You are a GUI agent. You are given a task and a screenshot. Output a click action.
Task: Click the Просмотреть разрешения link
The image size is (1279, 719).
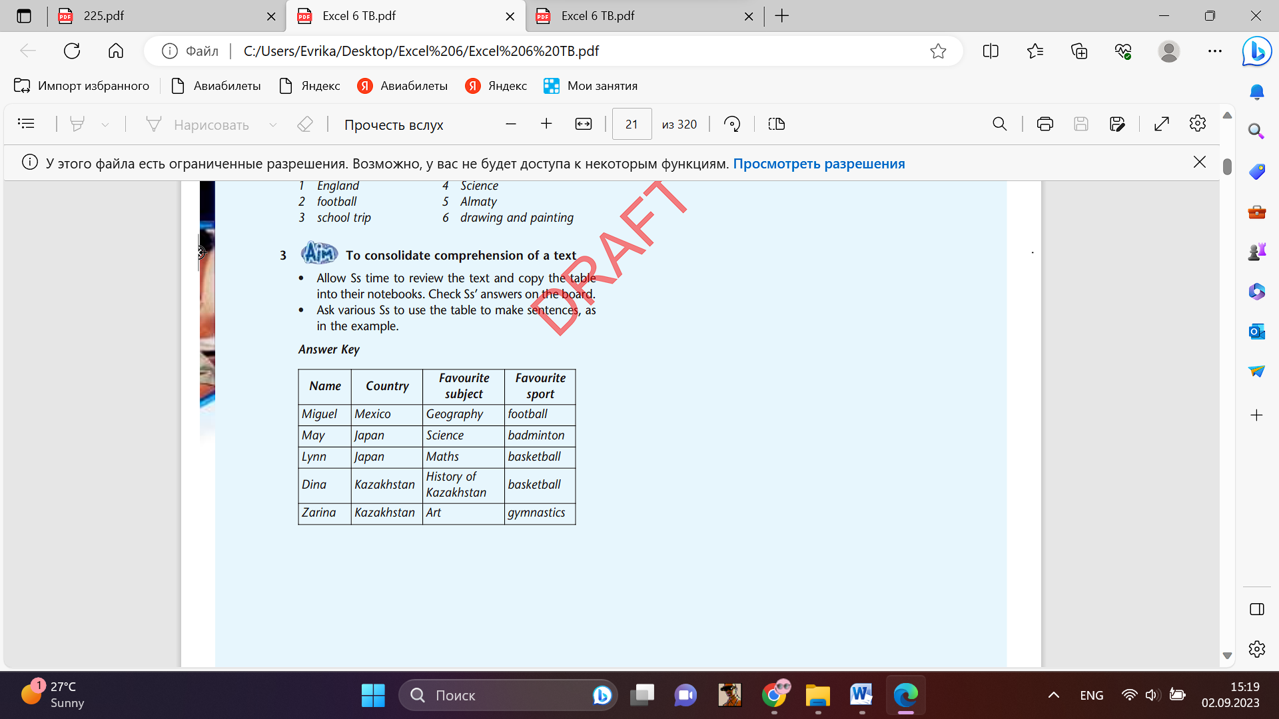click(x=819, y=164)
